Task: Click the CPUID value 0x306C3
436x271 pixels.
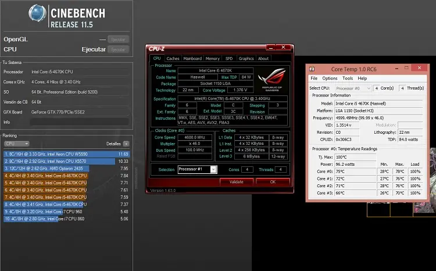Action: pos(346,140)
